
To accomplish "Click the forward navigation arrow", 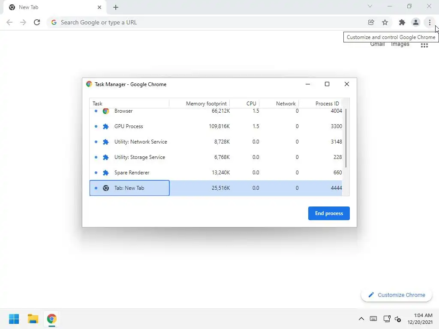I will point(23,22).
